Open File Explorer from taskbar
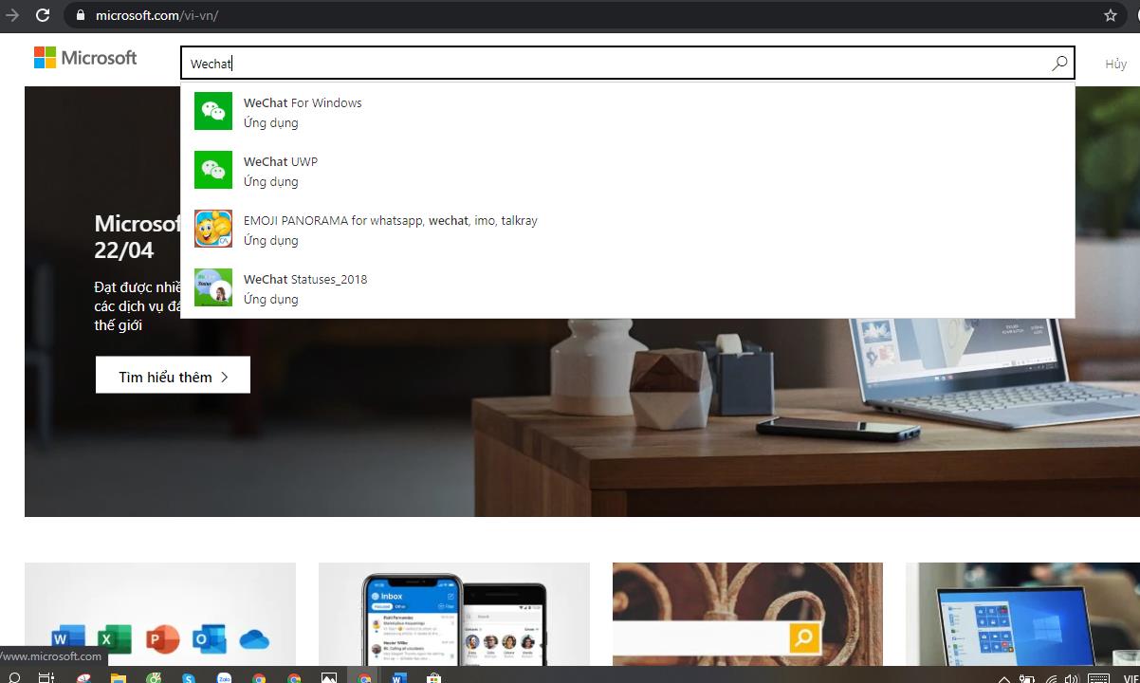The image size is (1140, 683). tap(119, 677)
